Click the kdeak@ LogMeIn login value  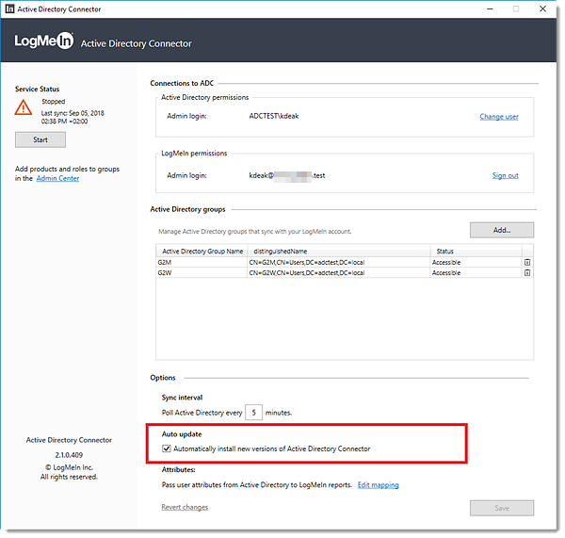coord(287,175)
